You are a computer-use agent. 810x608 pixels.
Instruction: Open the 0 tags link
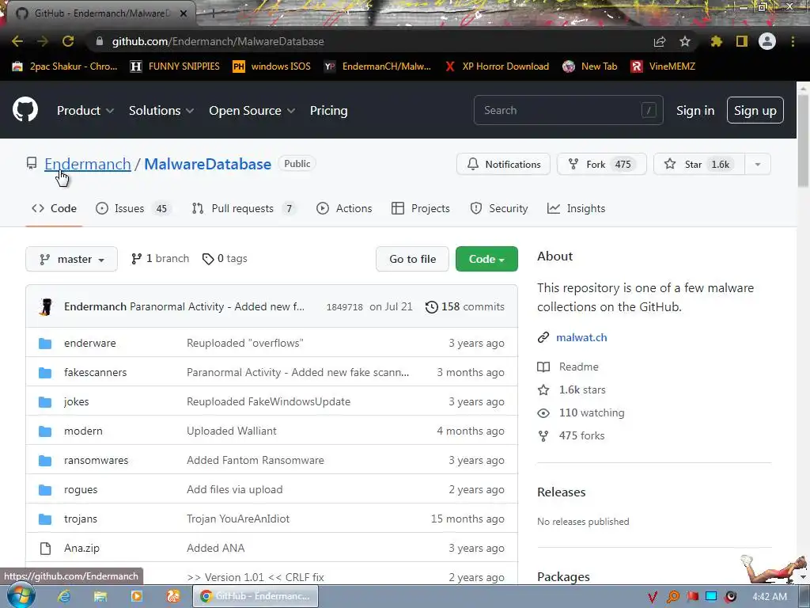(225, 259)
